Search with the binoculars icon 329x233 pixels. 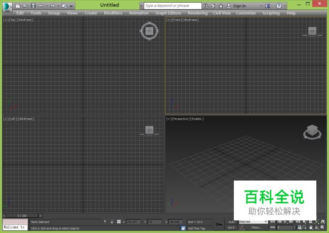point(205,6)
